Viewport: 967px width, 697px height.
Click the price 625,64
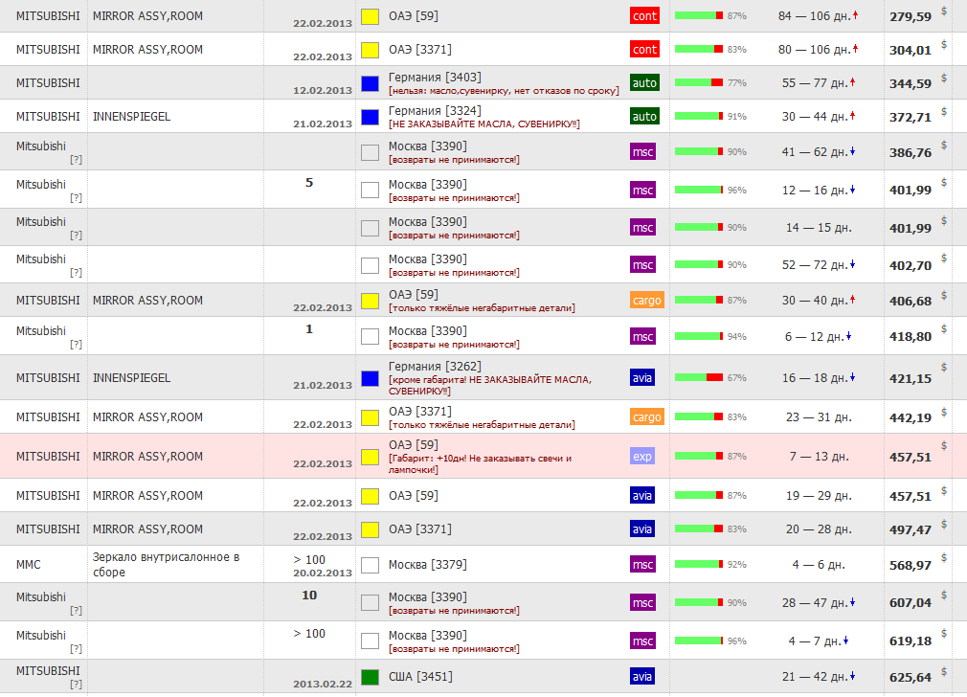(x=911, y=677)
